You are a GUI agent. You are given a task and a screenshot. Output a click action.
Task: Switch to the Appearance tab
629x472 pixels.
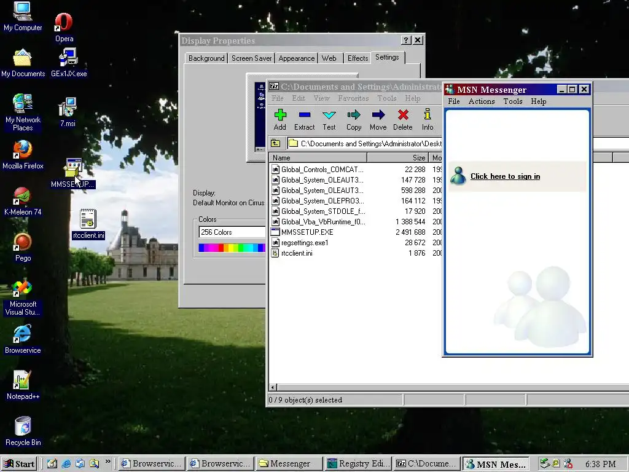[x=297, y=58]
